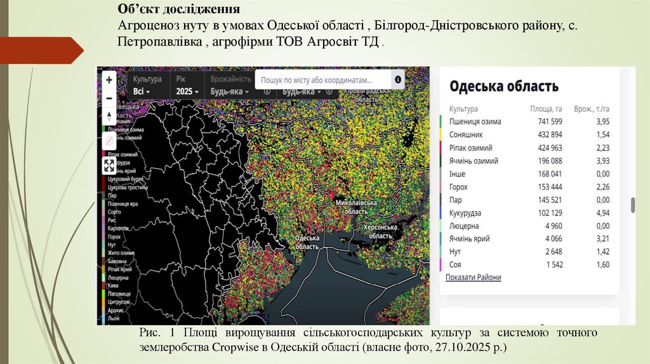This screenshot has height=364, width=650.
Task: Open the info icon beside the Врожайність dropdown
Action: (x=267, y=91)
